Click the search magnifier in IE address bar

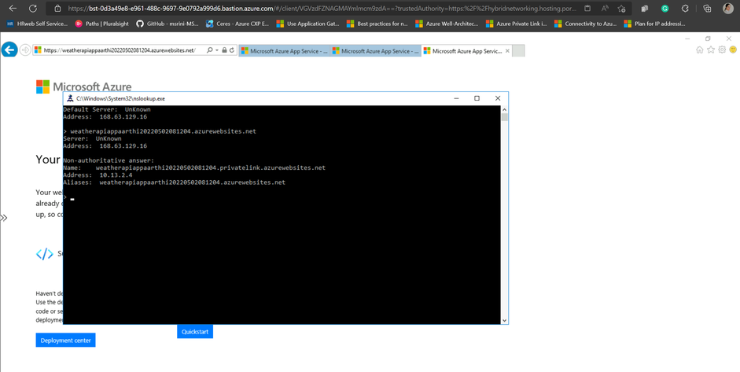(x=209, y=50)
